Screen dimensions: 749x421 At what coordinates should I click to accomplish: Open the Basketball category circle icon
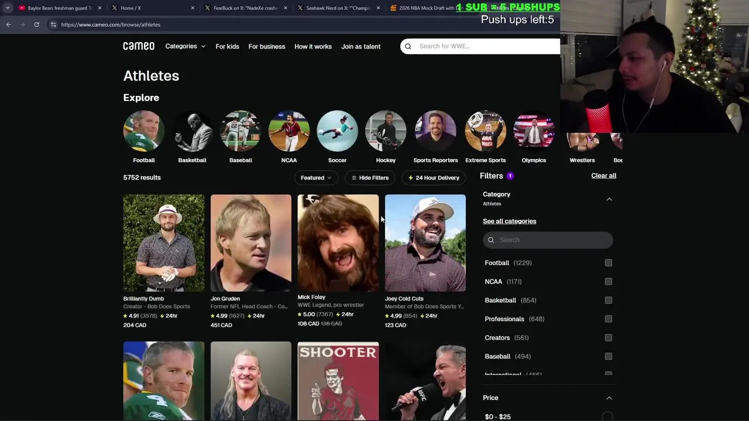(x=193, y=131)
